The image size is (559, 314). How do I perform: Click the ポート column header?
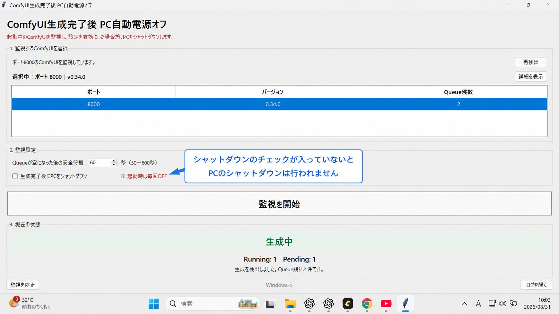[94, 92]
